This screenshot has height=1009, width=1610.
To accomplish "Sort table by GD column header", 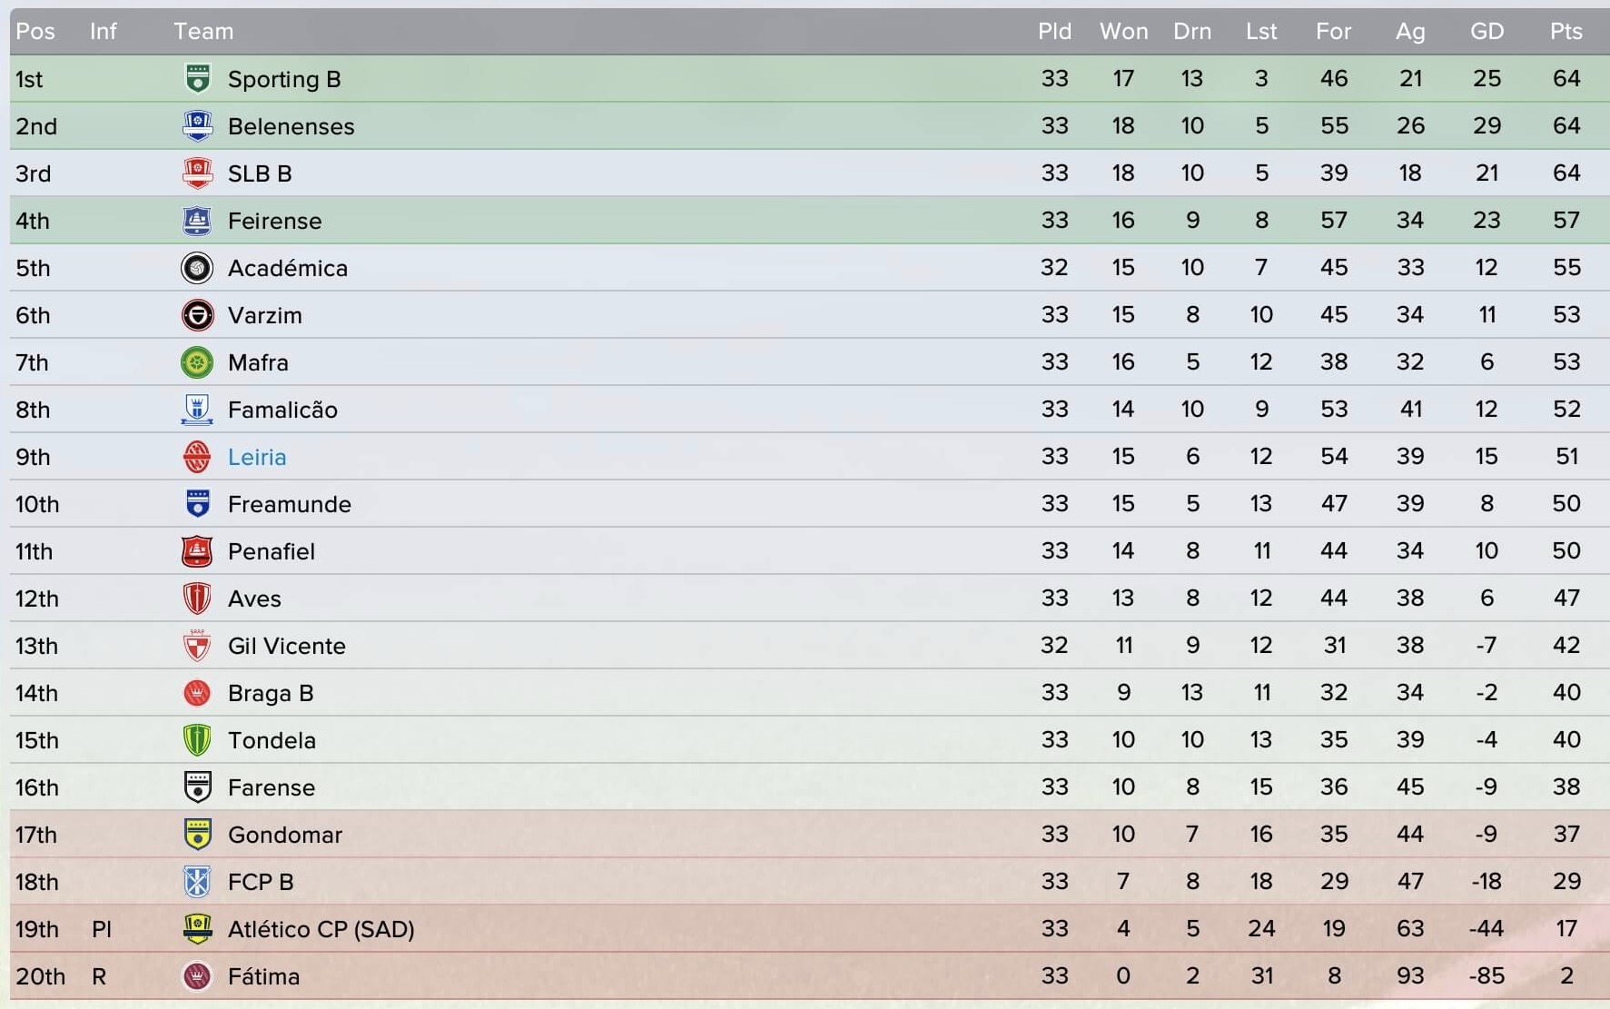I will pyautogui.click(x=1487, y=32).
